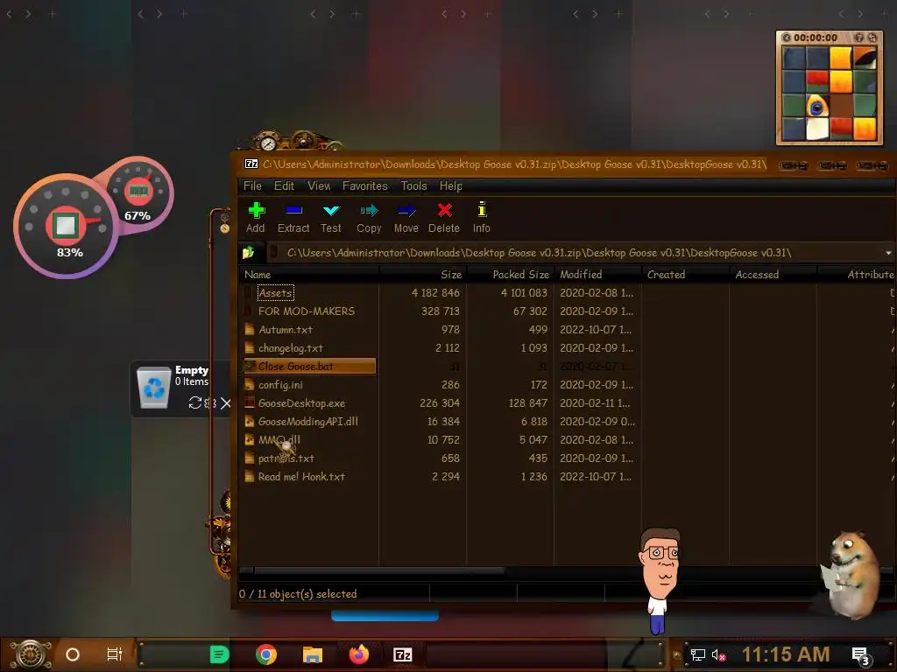Sort by the Size column header
897x672 pixels.
point(423,275)
